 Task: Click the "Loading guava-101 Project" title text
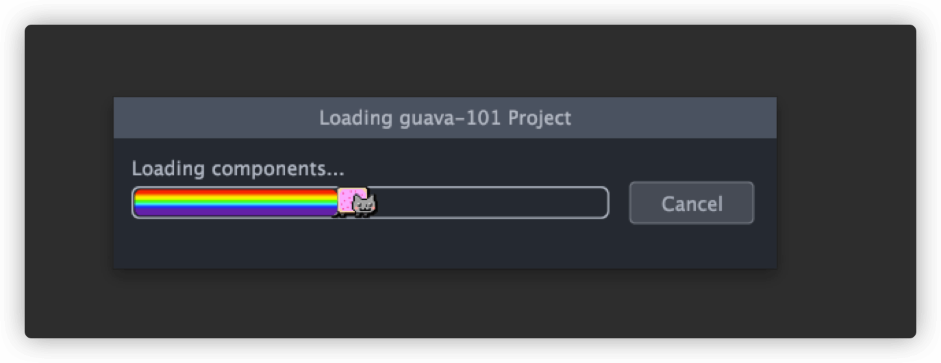[x=445, y=118]
